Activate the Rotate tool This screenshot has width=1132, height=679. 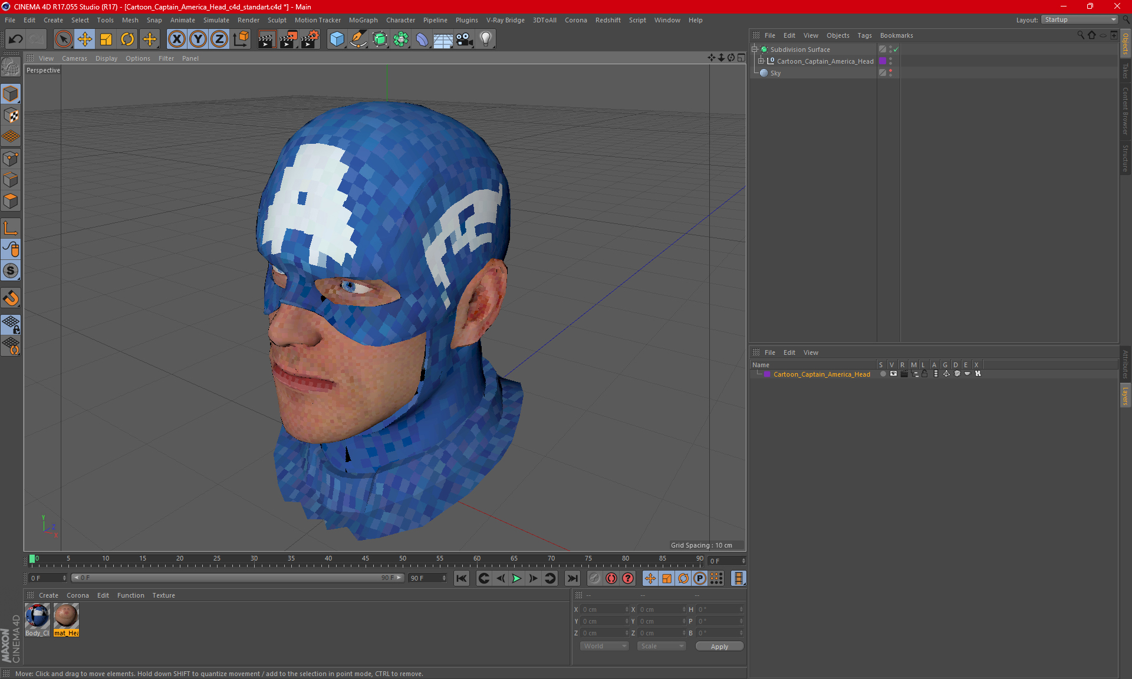click(x=127, y=39)
